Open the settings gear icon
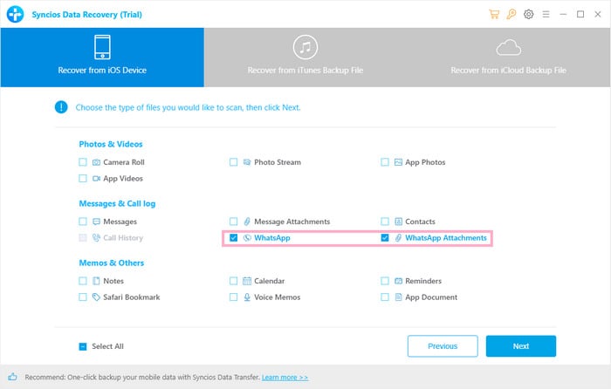The image size is (611, 389). (x=528, y=15)
